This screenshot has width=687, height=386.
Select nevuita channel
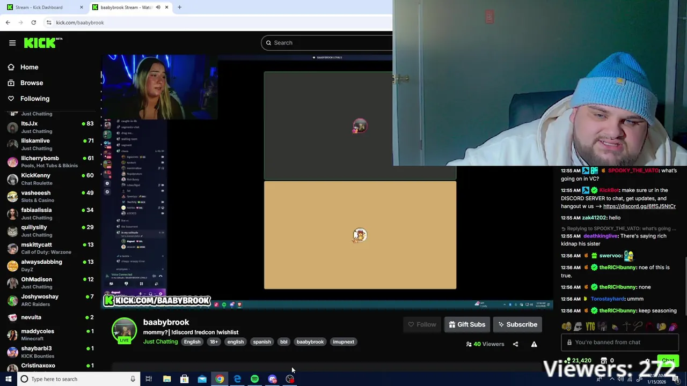pyautogui.click(x=50, y=317)
